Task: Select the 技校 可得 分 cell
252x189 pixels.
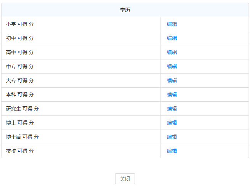Action: (20, 151)
